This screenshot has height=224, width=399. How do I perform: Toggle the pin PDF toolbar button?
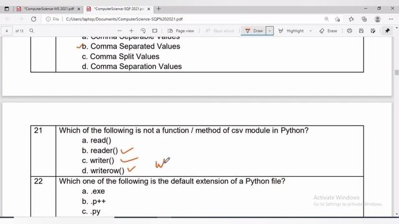tap(388, 30)
